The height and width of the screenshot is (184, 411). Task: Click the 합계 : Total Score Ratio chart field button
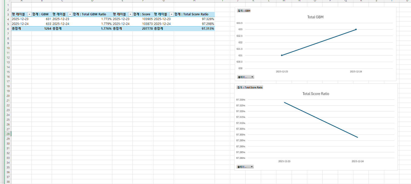[x=250, y=87]
